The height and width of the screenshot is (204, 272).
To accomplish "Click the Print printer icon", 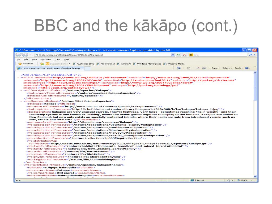I will tap(204, 68).
